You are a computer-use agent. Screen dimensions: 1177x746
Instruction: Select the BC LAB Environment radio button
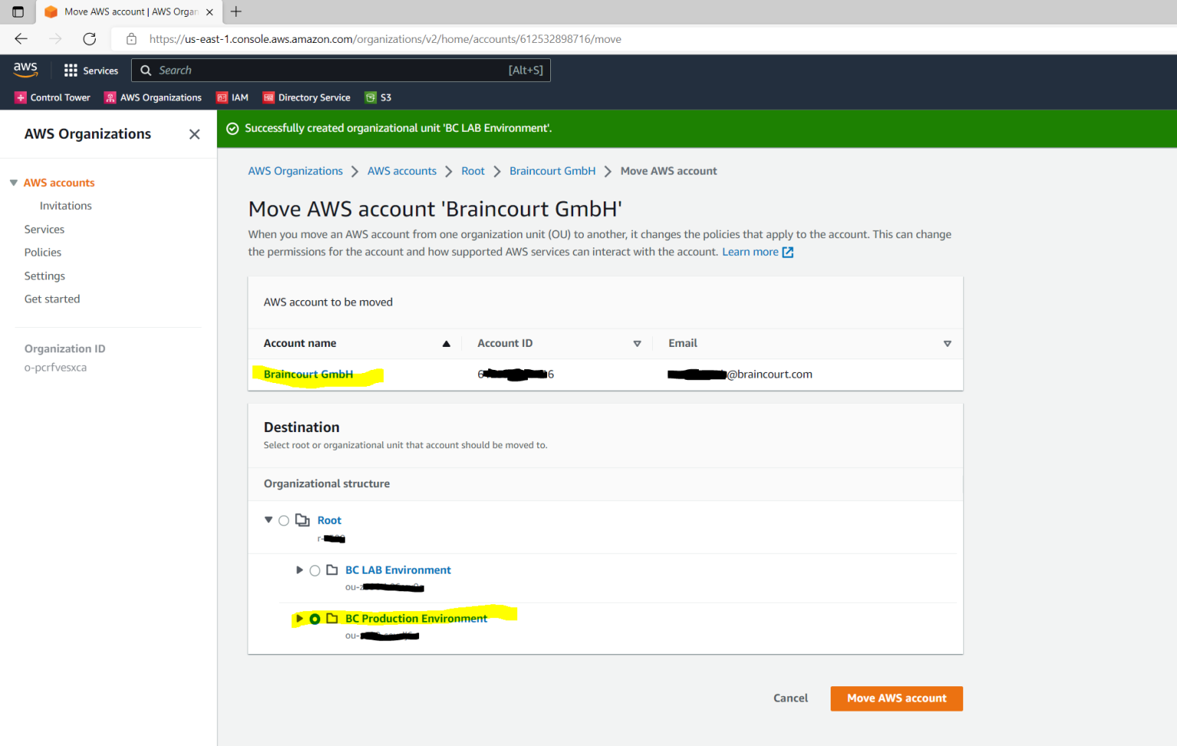point(315,570)
